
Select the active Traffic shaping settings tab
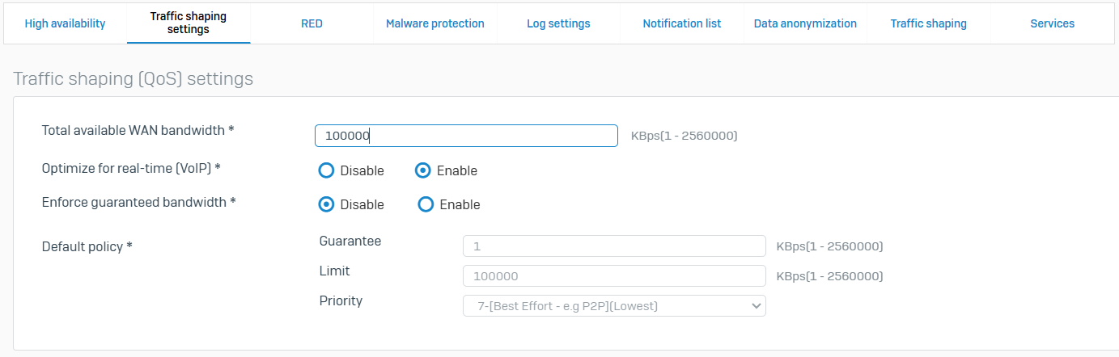[x=189, y=23]
